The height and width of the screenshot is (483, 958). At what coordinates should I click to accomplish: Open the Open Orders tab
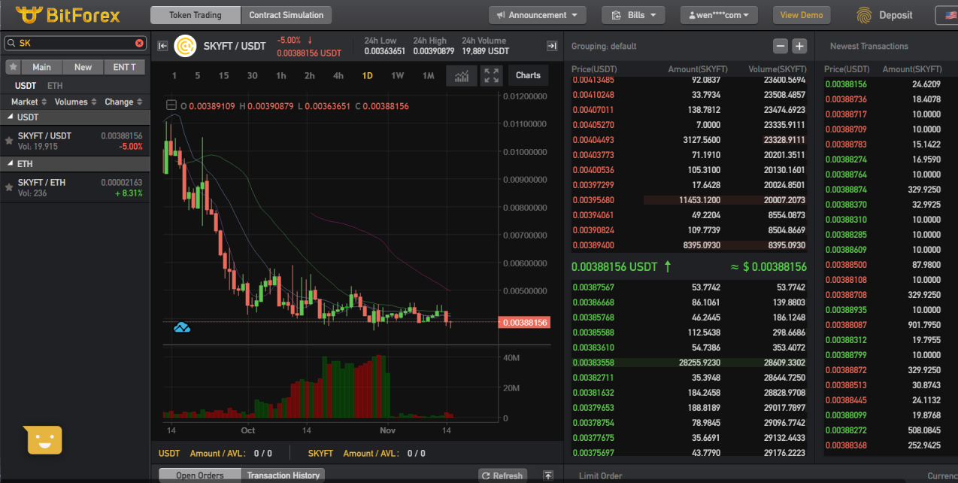tap(200, 475)
